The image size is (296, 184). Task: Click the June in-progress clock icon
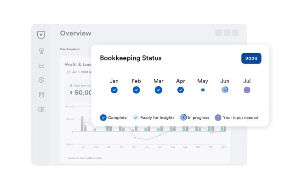[x=225, y=90]
